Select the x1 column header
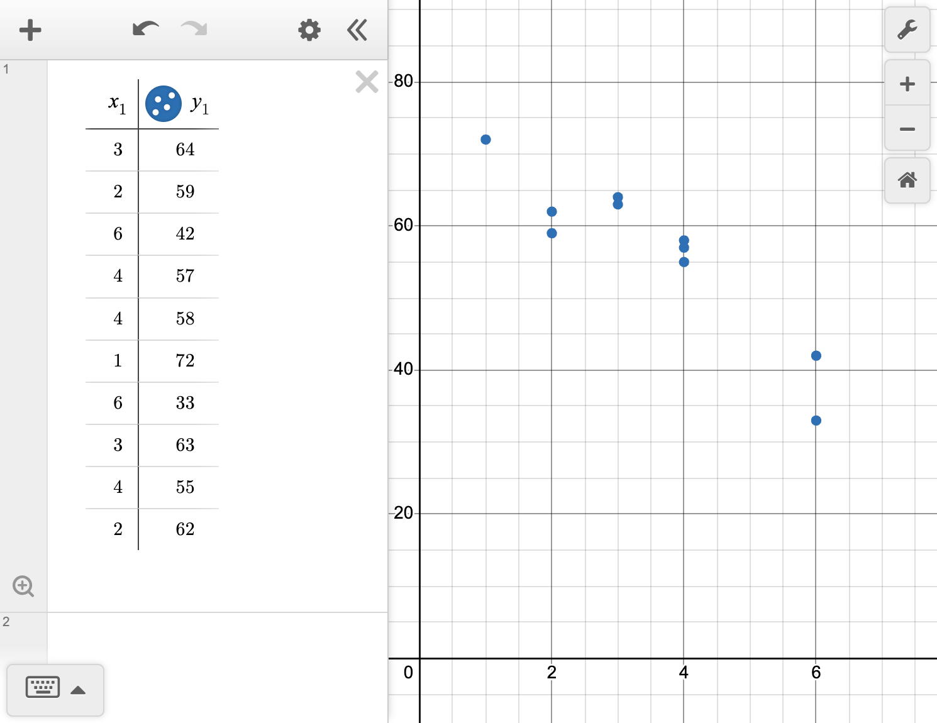This screenshot has height=723, width=937. pyautogui.click(x=115, y=103)
